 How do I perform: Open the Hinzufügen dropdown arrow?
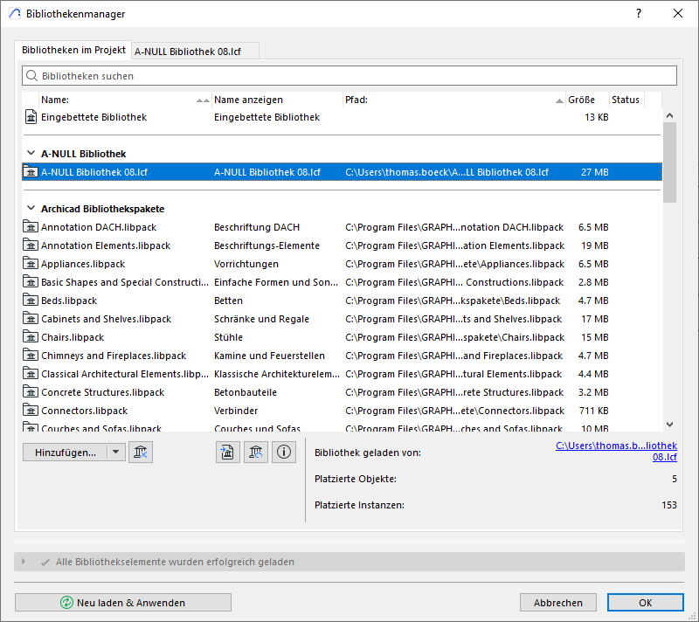click(116, 453)
